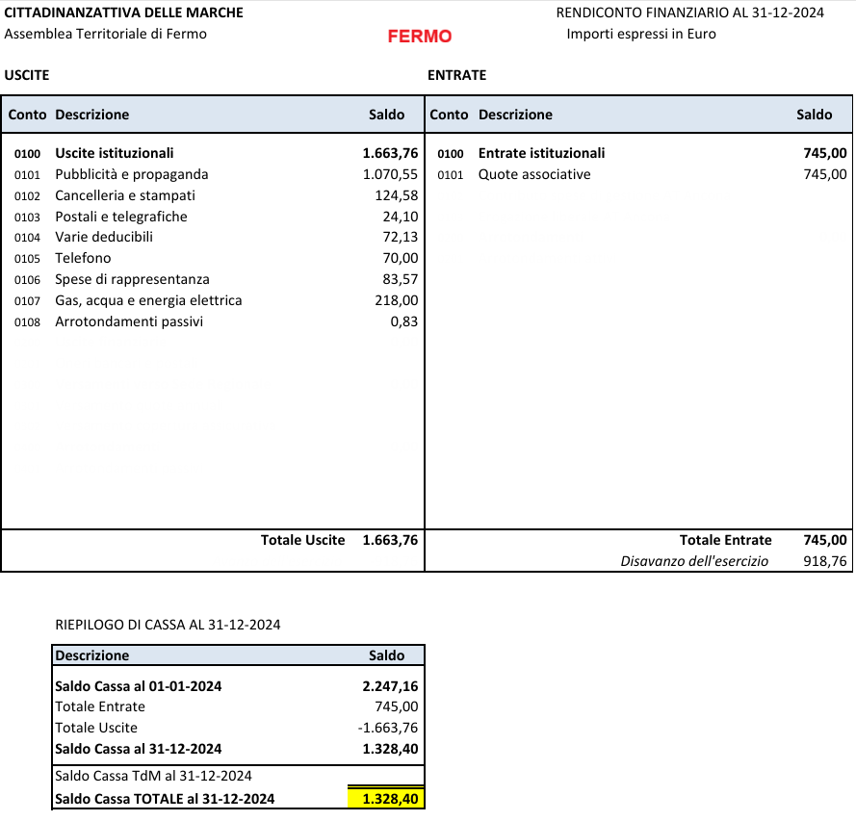Click the Disavanzo dell'esercizio value 918,76
The image size is (856, 821).
click(x=824, y=561)
